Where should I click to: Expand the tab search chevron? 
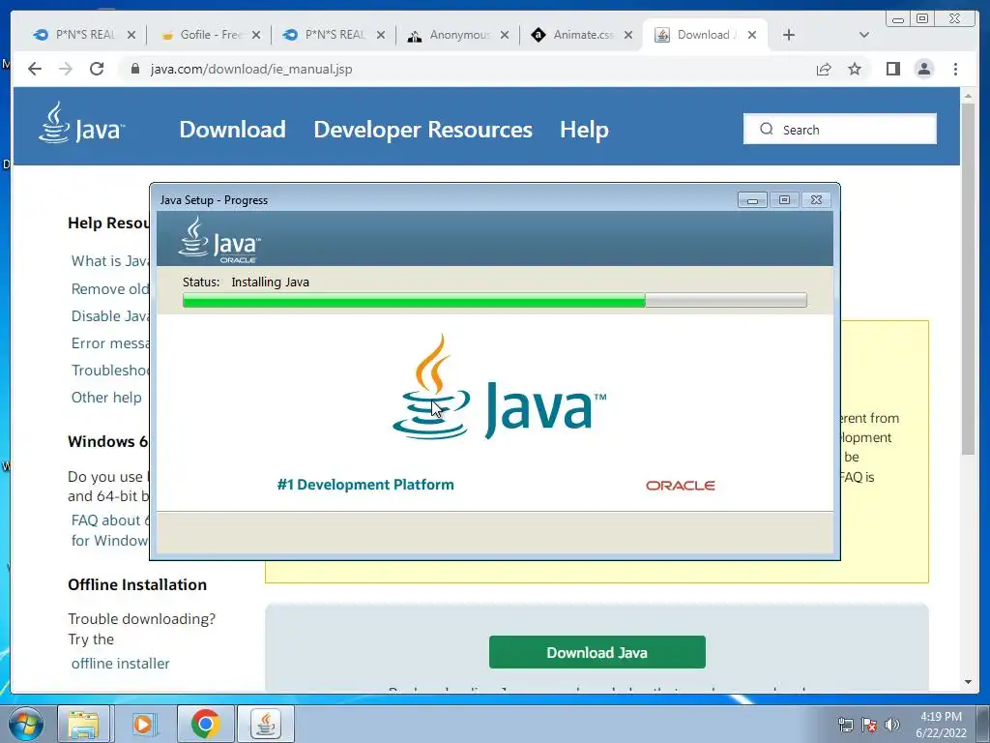tap(863, 35)
